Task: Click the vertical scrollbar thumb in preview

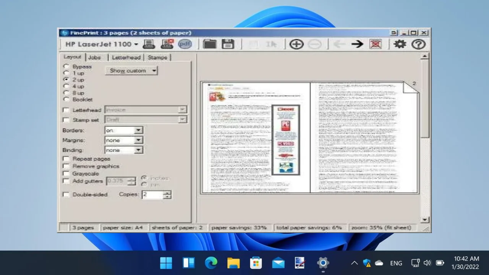Action: click(425, 99)
